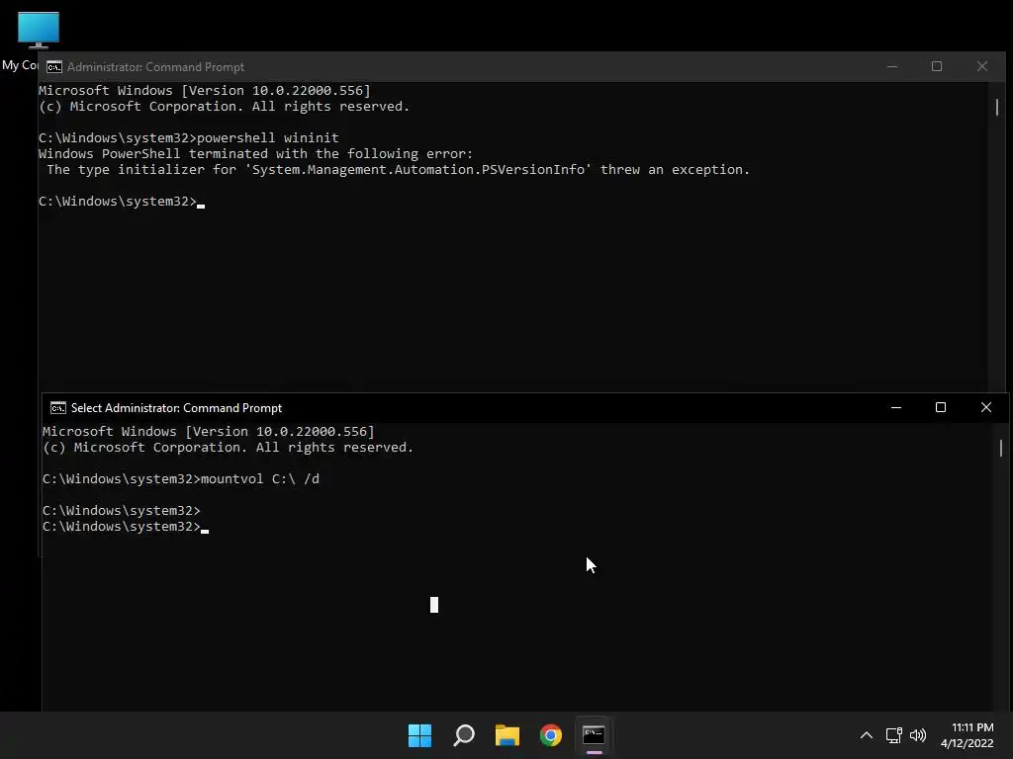Click 'Windows PowerShell terminated with the following error:' line
The width and height of the screenshot is (1013, 759).
256,153
